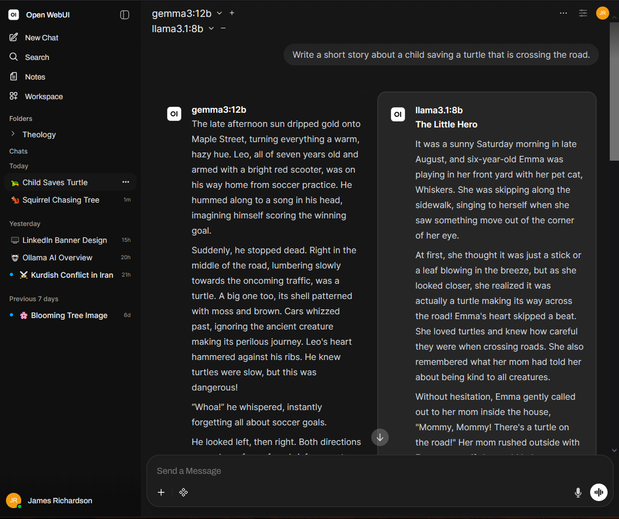This screenshot has height=519, width=619.
Task: Click the Yesterday date group label
Action: click(x=24, y=224)
